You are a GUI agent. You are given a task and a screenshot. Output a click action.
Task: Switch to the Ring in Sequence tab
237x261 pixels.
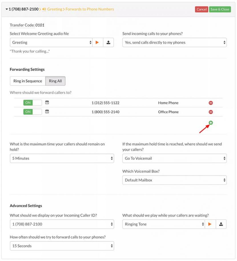(27, 81)
